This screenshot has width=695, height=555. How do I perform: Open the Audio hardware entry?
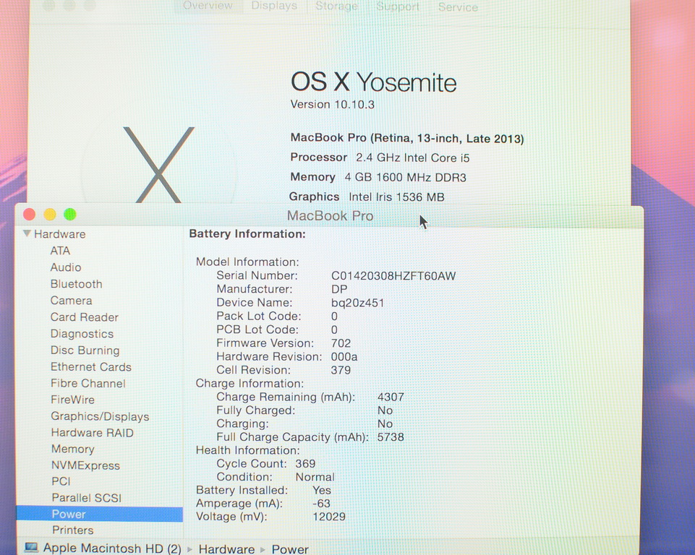point(66,267)
